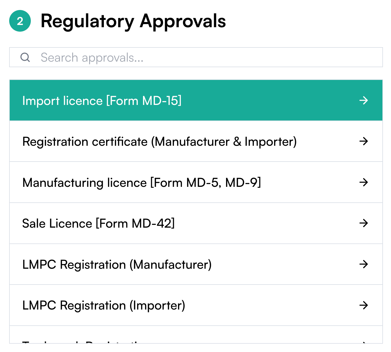Select Sale Licence [Form MD-42] entry
Viewport: 391px width, 352px height.
click(196, 223)
